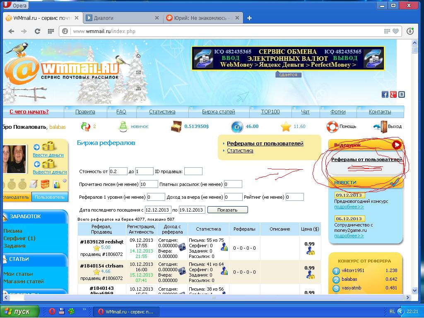Open the VKontakte social icon
Image resolution: width=424 pixels, height=318 pixels.
402,94
